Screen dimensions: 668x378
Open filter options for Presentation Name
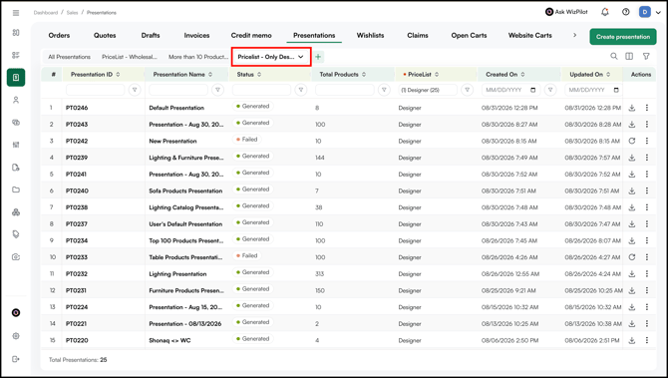click(x=217, y=90)
